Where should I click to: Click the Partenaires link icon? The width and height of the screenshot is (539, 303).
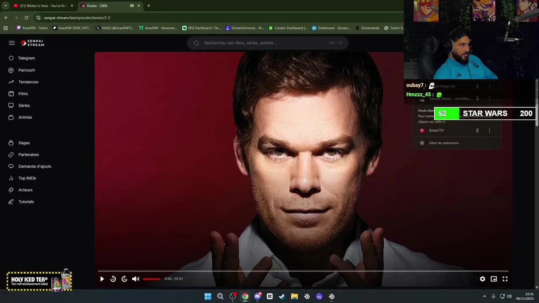click(x=11, y=155)
